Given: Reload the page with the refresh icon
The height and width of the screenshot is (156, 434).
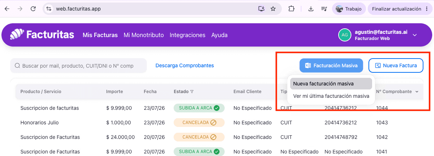Looking at the screenshot, I should (33, 9).
